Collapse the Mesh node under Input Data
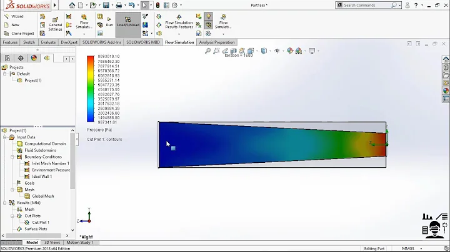The height and width of the screenshot is (252, 450). 12,190
